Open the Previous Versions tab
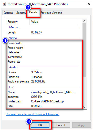The image size is (93, 130). pyautogui.click(x=51, y=13)
